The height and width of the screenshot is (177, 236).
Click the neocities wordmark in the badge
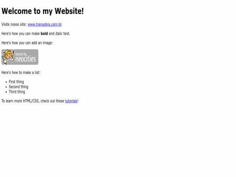[x=26, y=59]
